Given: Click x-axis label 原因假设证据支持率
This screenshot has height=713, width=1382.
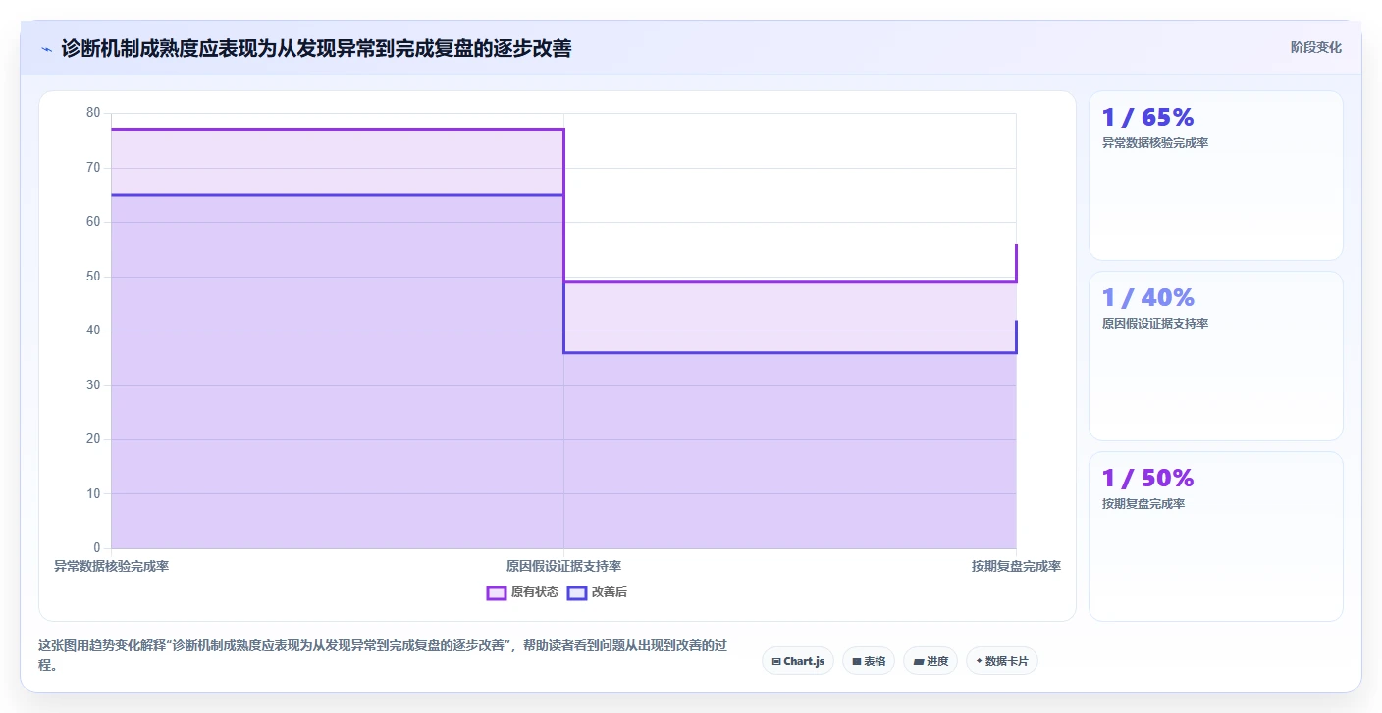Looking at the screenshot, I should click(563, 566).
